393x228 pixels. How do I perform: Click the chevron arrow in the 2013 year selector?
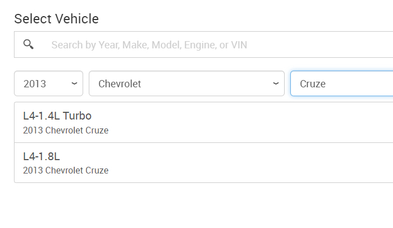coord(74,83)
